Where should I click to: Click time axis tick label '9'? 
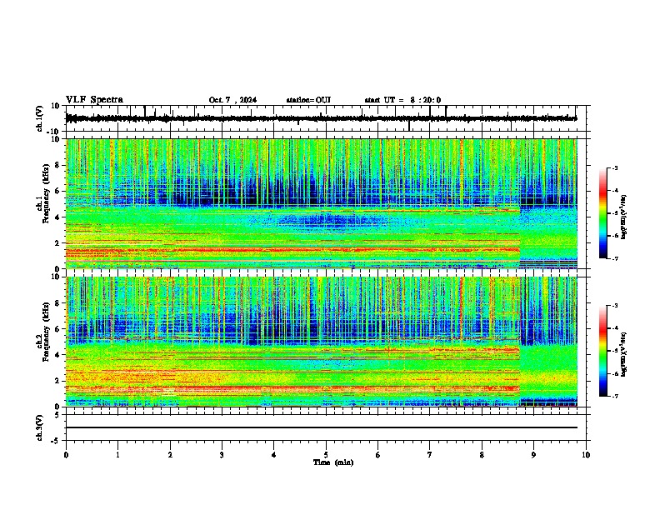(x=533, y=455)
